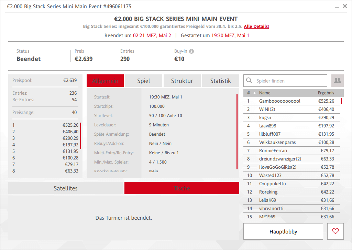
Task: Select player RonnieFerrari row
Action: point(291,150)
